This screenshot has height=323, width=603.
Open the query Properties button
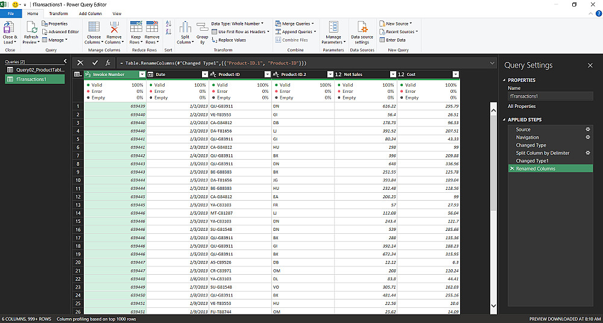(x=55, y=24)
